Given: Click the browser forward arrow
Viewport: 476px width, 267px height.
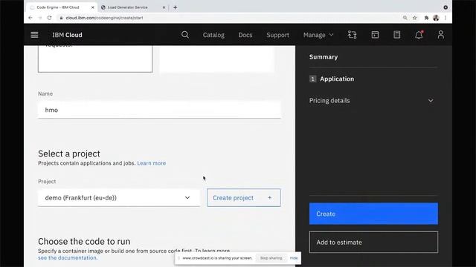Looking at the screenshot, I should (x=39, y=18).
